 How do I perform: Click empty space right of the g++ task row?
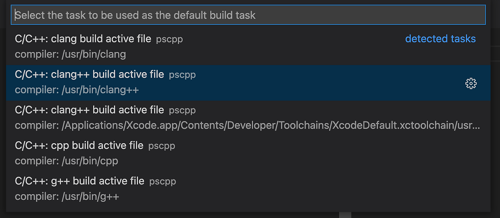point(332,189)
